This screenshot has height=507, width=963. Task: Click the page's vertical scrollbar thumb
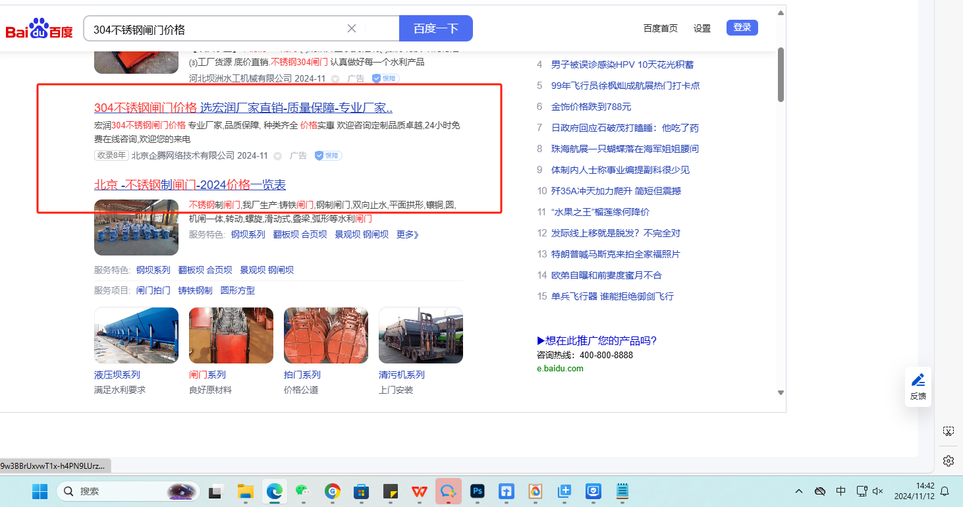[x=781, y=74]
